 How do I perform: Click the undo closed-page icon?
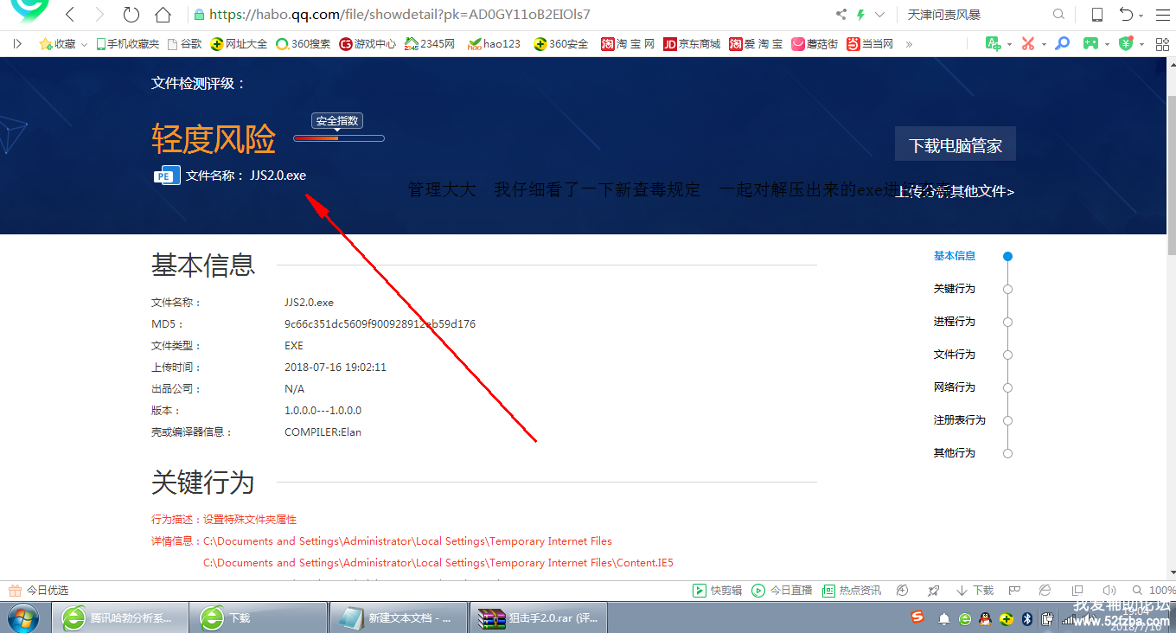[1126, 15]
